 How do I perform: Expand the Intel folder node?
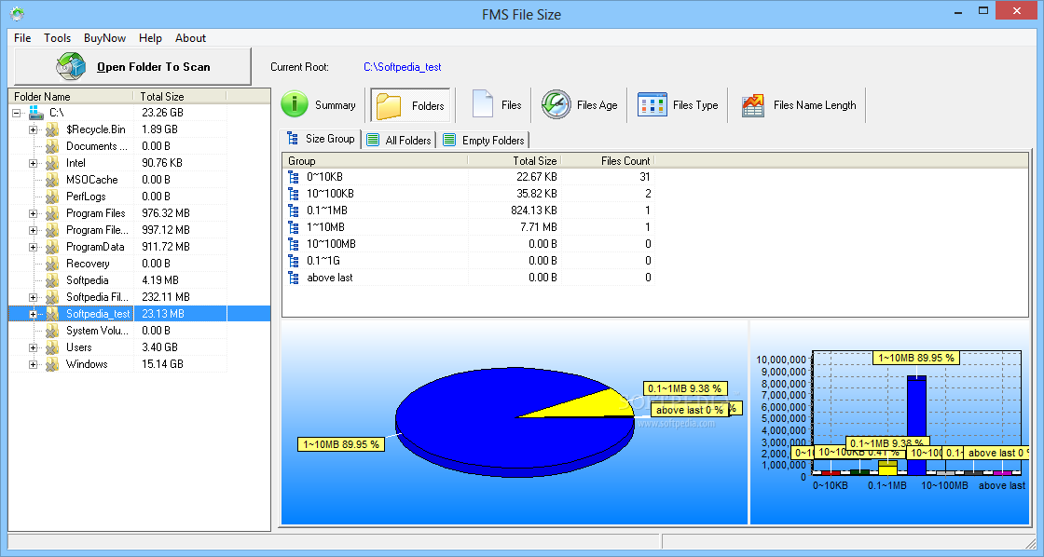pos(33,163)
